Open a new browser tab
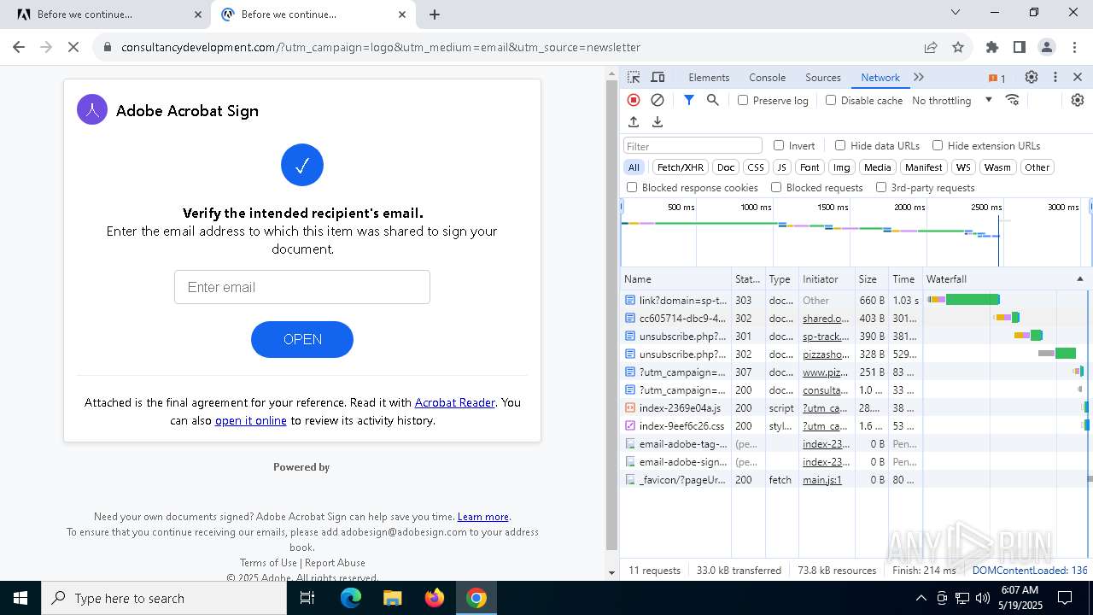This screenshot has width=1093, height=615. click(435, 15)
